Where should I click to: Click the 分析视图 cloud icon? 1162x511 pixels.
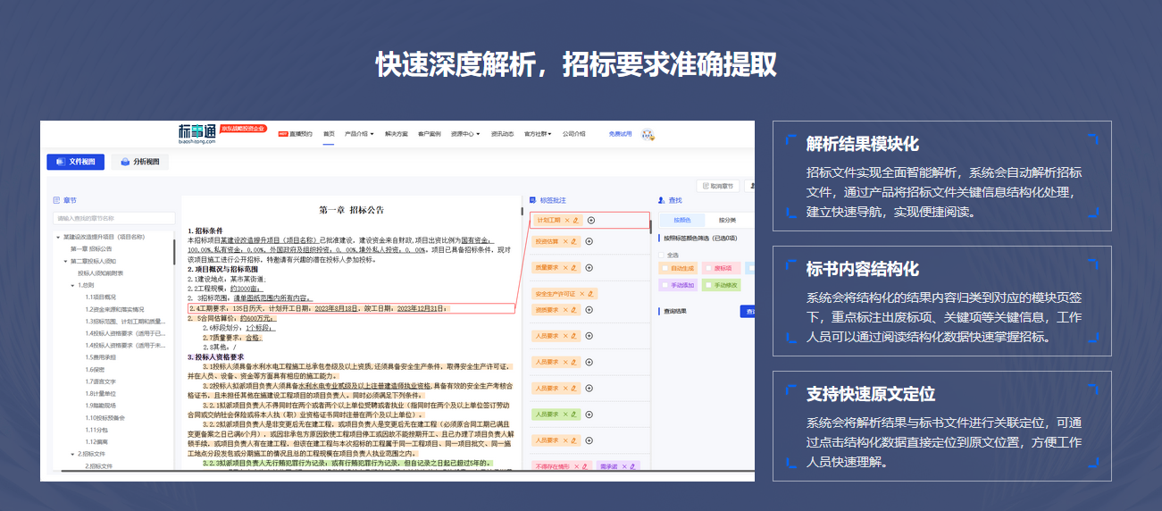tap(126, 162)
